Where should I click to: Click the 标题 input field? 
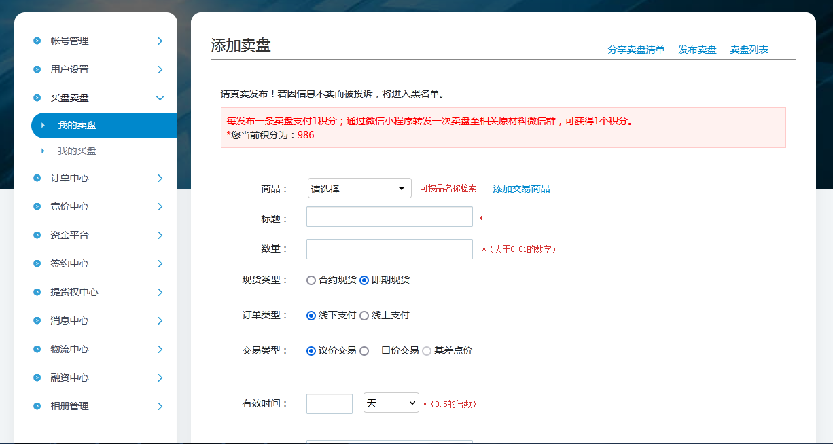pos(389,217)
